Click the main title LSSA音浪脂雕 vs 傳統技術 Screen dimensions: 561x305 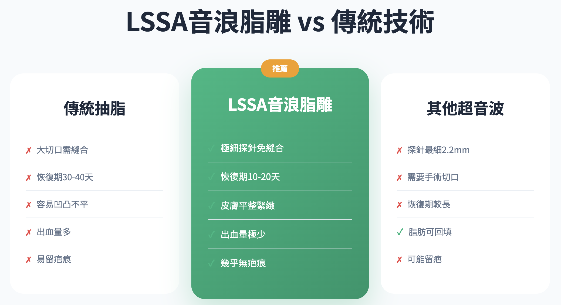(280, 22)
